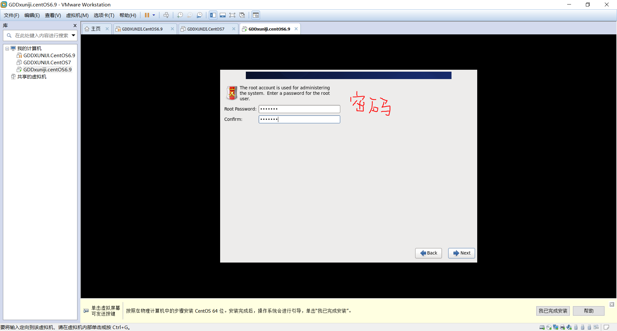This screenshot has width=617, height=331.
Task: Click the second USB device status icon
Action: 583,327
